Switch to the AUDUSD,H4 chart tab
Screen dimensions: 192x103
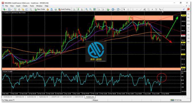[x=31, y=97]
